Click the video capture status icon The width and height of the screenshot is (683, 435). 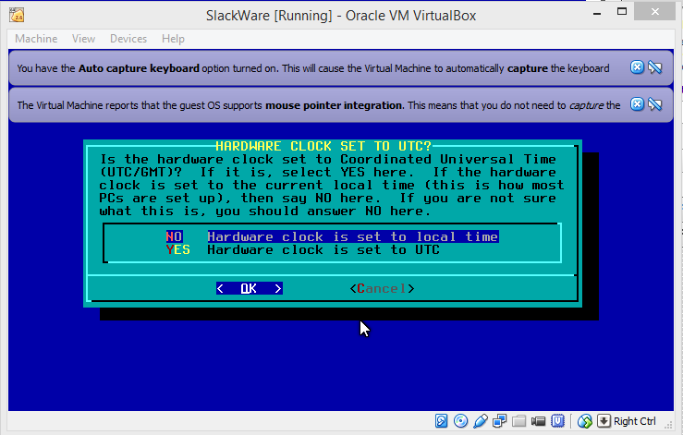[x=539, y=420]
